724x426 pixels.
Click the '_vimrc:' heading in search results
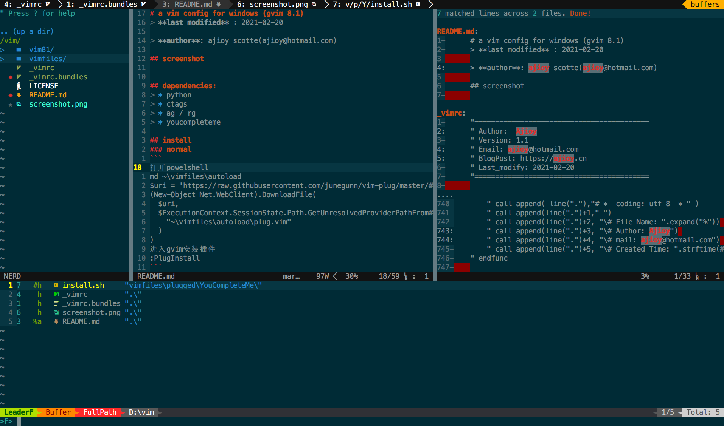pyautogui.click(x=451, y=113)
